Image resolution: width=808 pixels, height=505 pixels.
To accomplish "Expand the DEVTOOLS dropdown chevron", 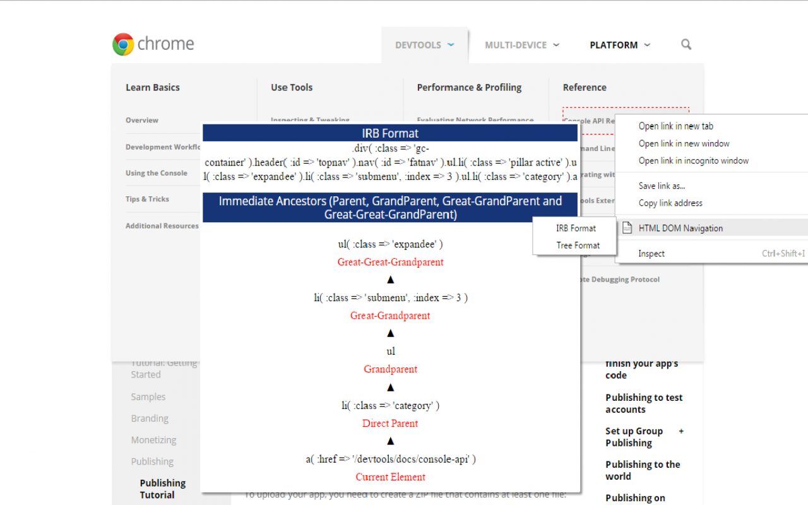I will (x=451, y=45).
